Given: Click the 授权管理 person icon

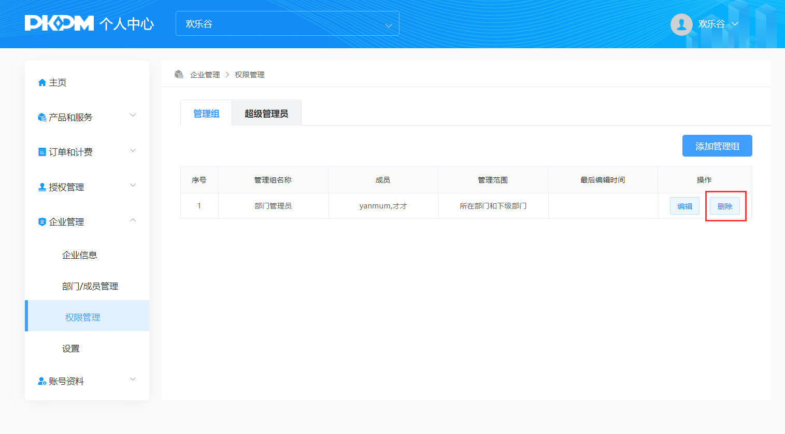Looking at the screenshot, I should pyautogui.click(x=42, y=187).
